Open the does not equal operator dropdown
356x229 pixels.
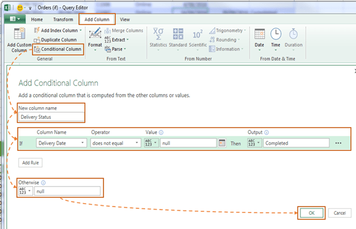tap(115, 143)
